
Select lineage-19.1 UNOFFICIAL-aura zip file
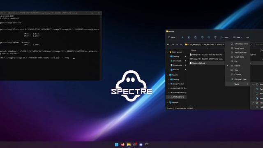[x=206, y=59]
